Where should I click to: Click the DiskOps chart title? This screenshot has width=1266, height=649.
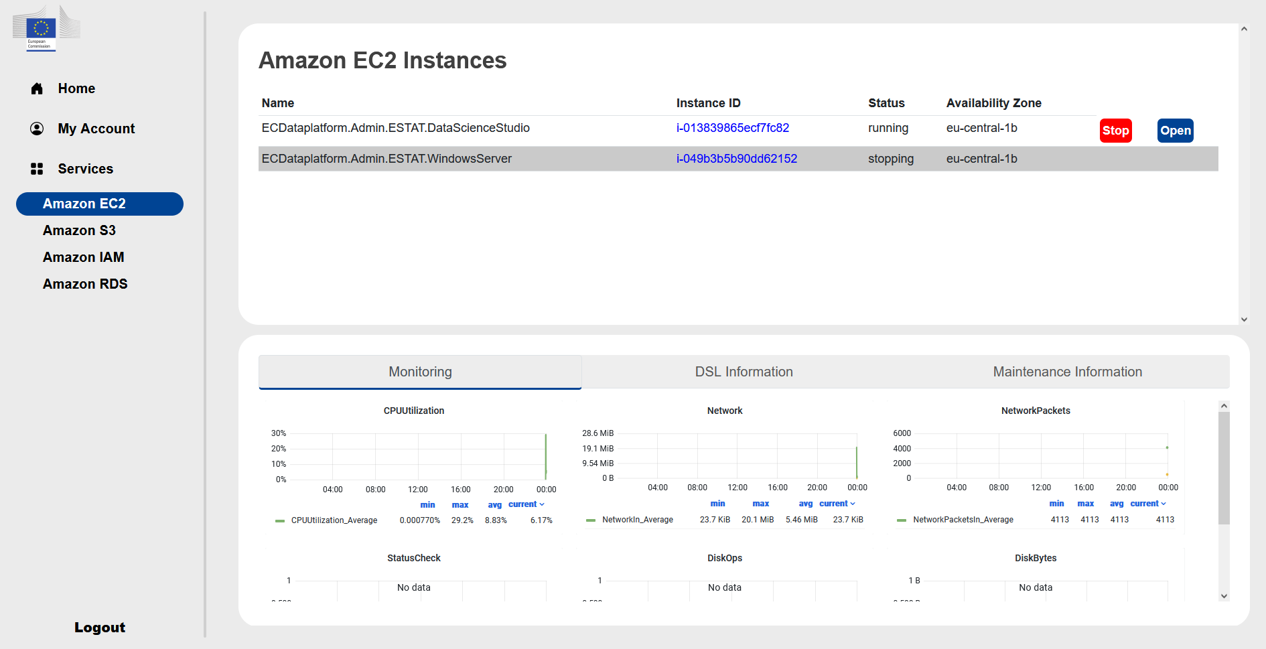[724, 558]
